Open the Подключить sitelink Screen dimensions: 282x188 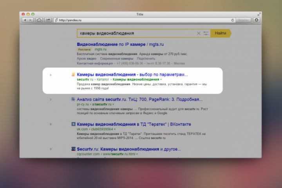146,58
